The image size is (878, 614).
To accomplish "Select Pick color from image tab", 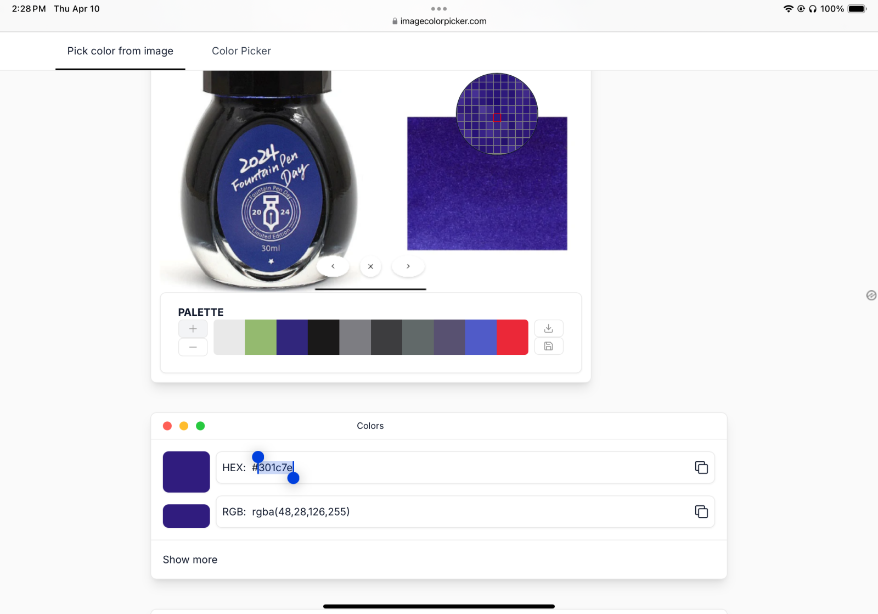I will (120, 51).
